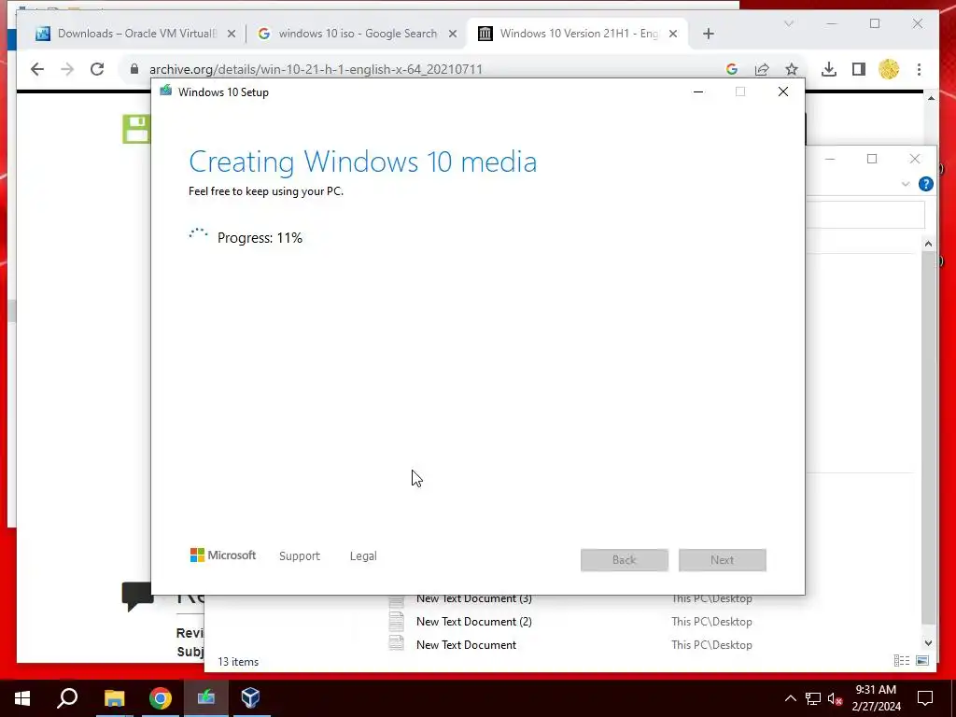This screenshot has width=956, height=717.
Task: Expand the Explorer ribbon chevron
Action: point(906,184)
